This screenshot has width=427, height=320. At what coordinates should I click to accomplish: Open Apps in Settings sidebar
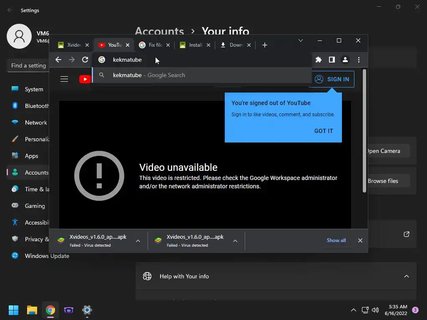point(28,156)
